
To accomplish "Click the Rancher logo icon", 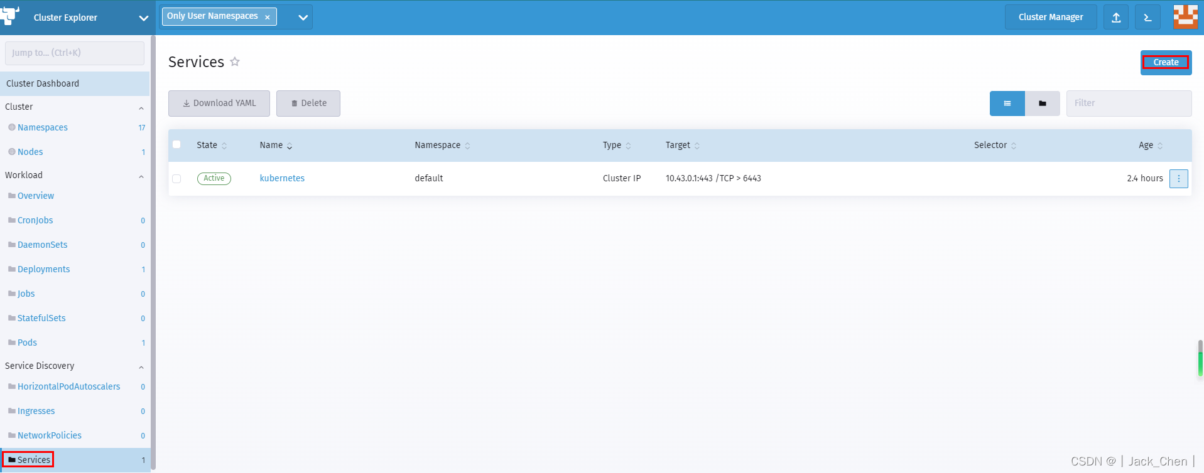I will [9, 16].
